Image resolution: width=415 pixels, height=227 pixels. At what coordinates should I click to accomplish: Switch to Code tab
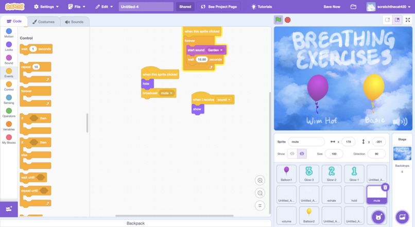coord(14,21)
